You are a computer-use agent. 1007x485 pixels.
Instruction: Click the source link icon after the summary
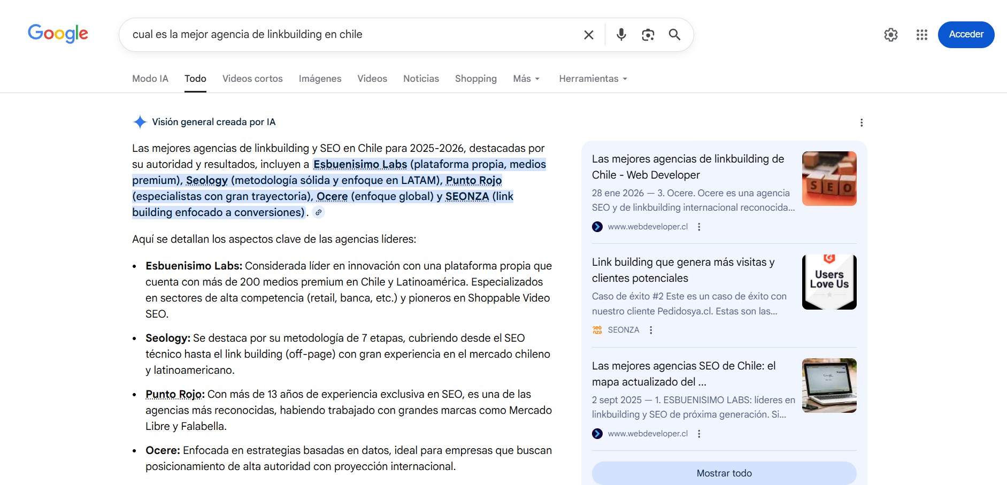click(x=318, y=212)
